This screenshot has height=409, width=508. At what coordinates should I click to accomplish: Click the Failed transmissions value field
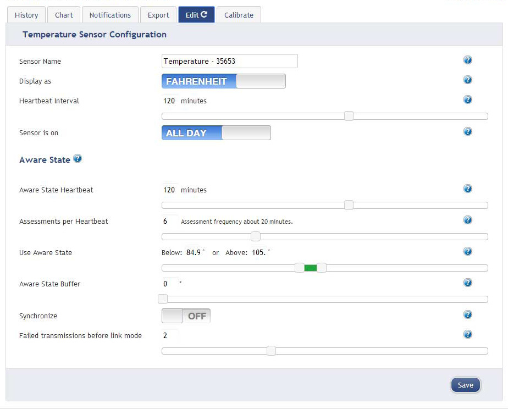(169, 335)
